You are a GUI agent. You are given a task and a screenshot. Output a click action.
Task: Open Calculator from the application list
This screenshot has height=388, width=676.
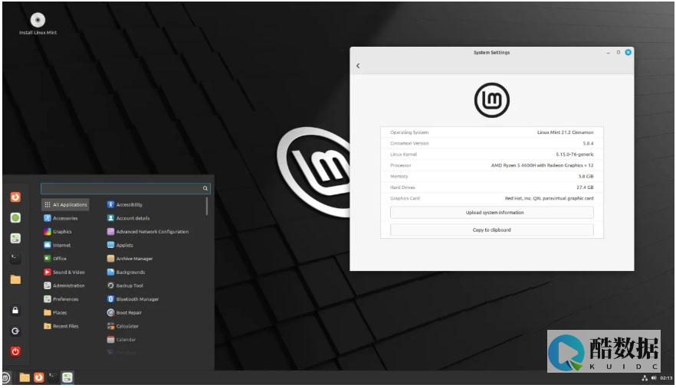[x=123, y=326]
